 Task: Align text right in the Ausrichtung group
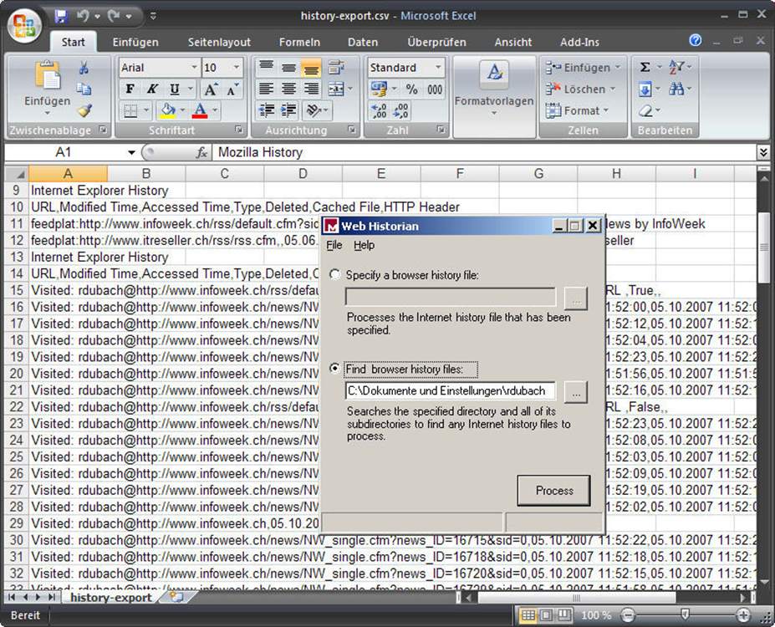tap(311, 89)
